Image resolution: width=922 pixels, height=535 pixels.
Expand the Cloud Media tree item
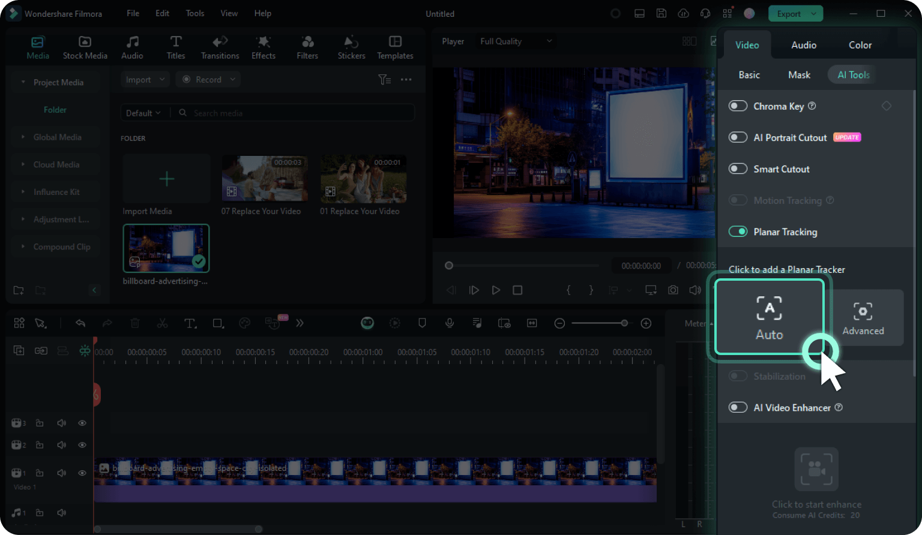[23, 164]
